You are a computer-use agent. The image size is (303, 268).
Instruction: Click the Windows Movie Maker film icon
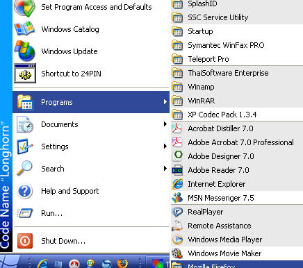(177, 253)
